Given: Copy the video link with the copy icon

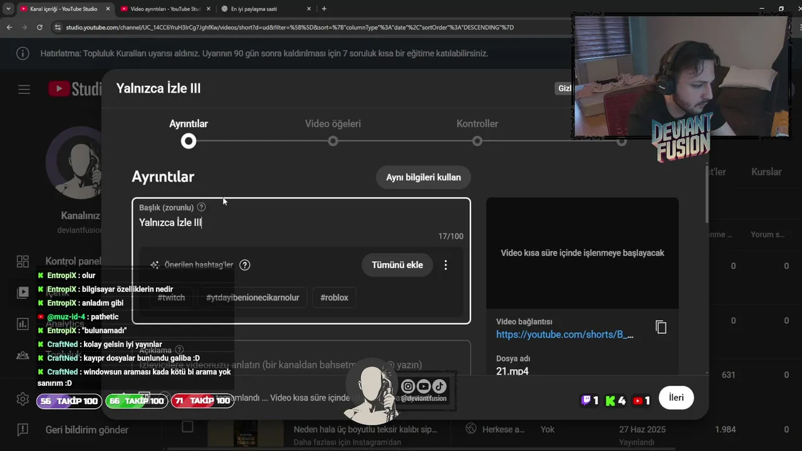Looking at the screenshot, I should pyautogui.click(x=661, y=327).
